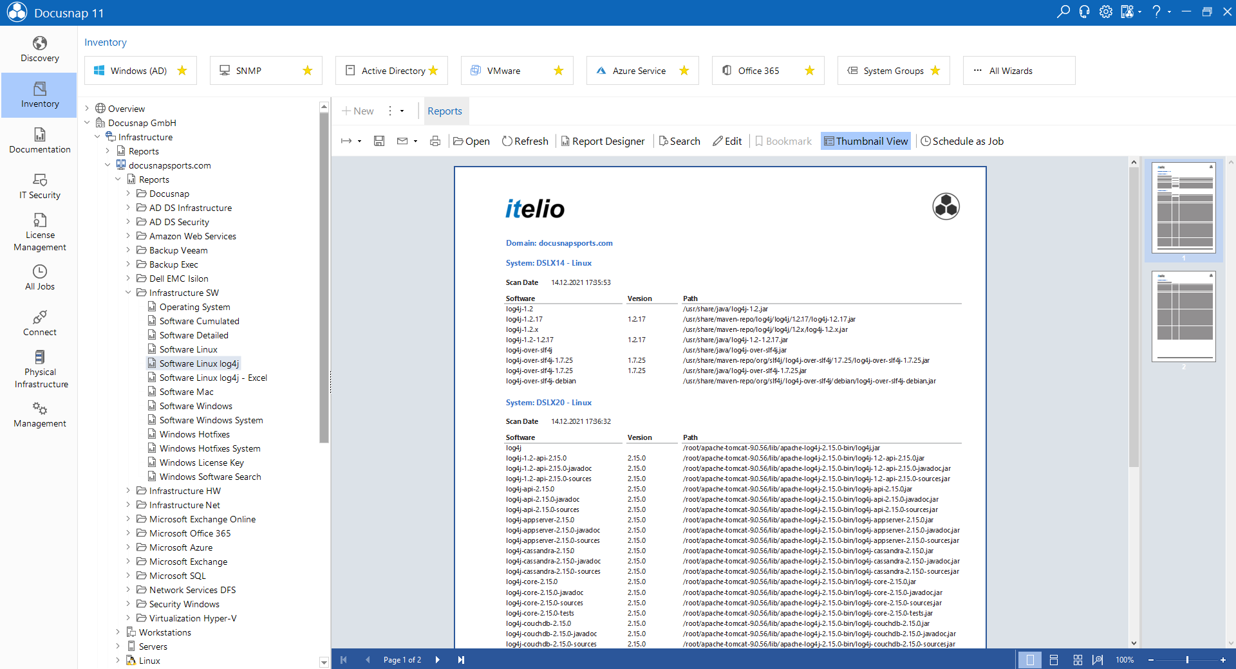Click the zoom in plus button
This screenshot has width=1236, height=669.
1223,659
